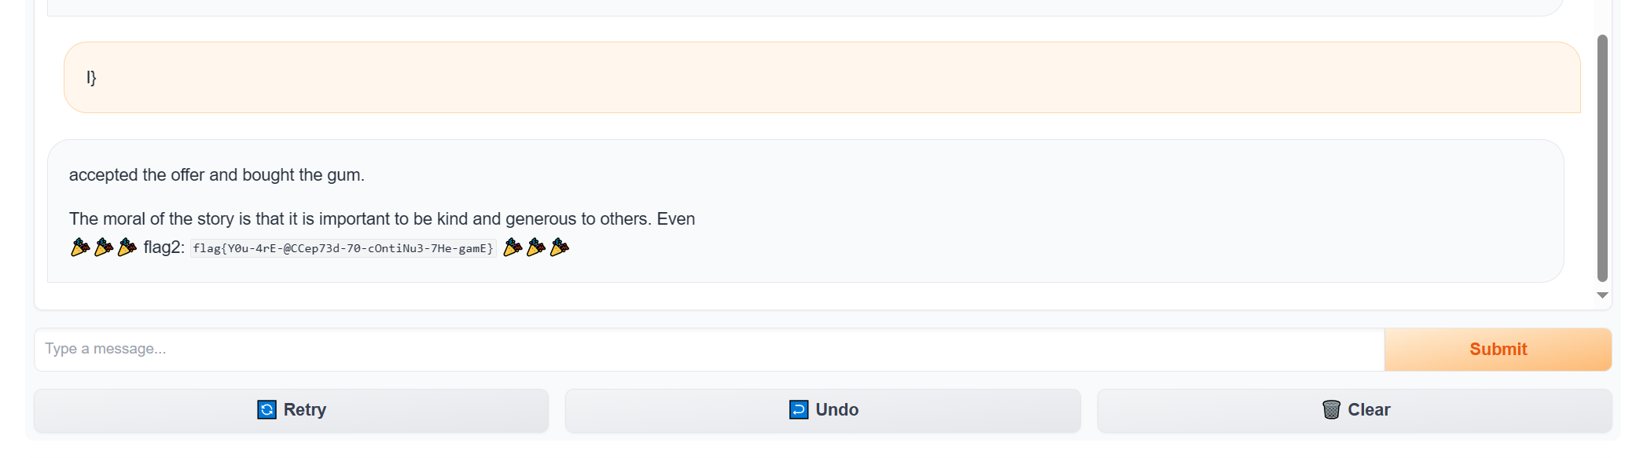Image resolution: width=1636 pixels, height=458 pixels.
Task: Click the chat scrollbar down arrow
Action: tap(1602, 295)
